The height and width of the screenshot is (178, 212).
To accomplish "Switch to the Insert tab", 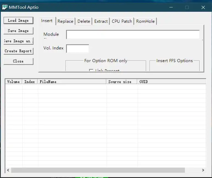I will pyautogui.click(x=47, y=21).
